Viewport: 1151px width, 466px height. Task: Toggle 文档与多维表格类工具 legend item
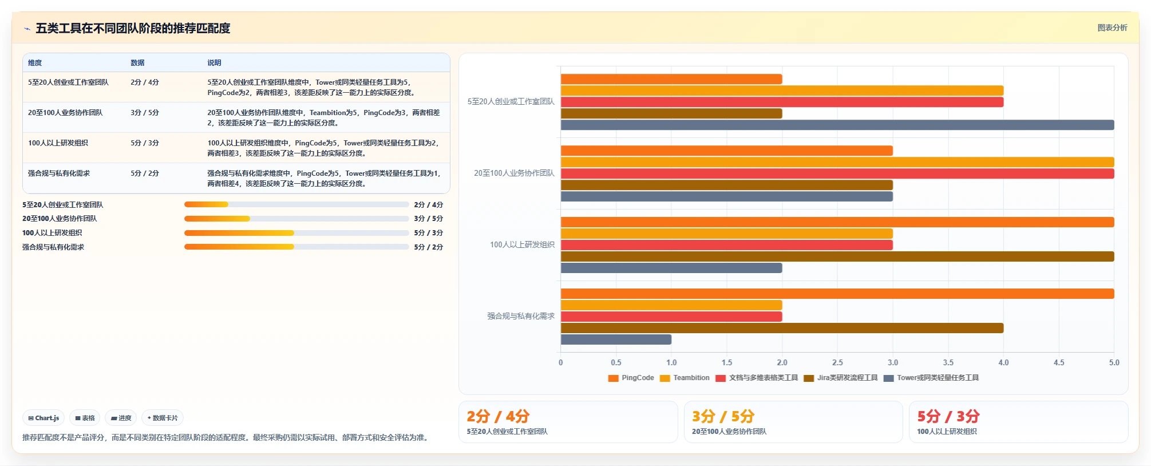757,378
